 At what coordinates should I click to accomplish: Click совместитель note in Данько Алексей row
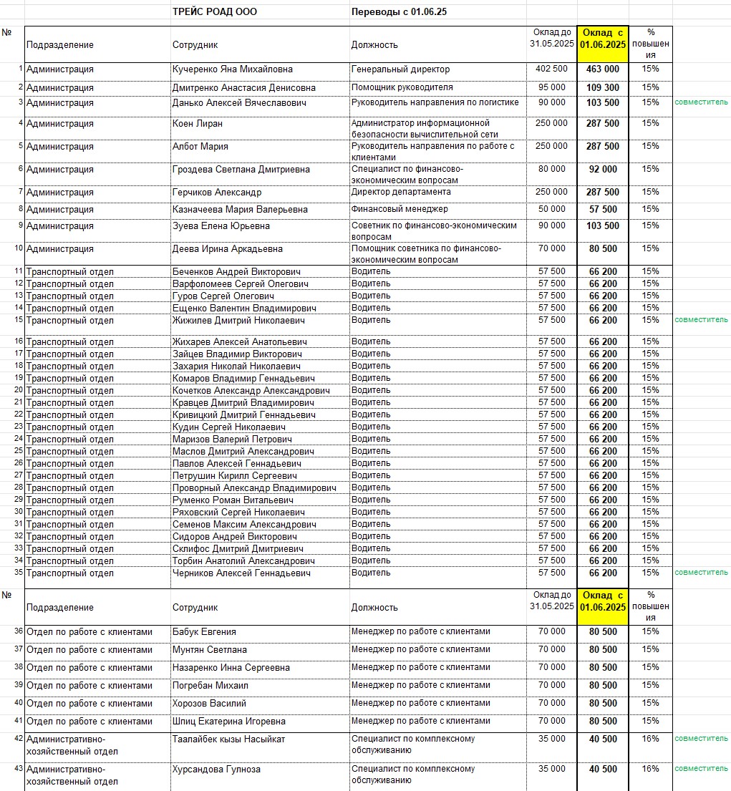701,102
